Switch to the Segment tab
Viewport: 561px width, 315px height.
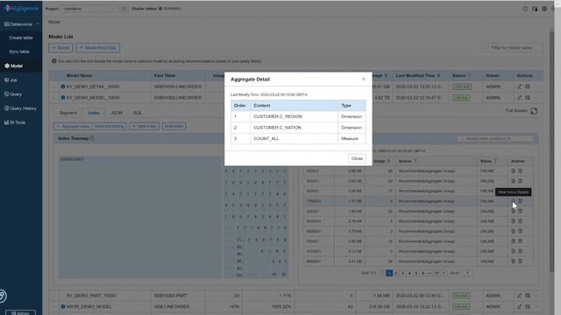pyautogui.click(x=68, y=113)
